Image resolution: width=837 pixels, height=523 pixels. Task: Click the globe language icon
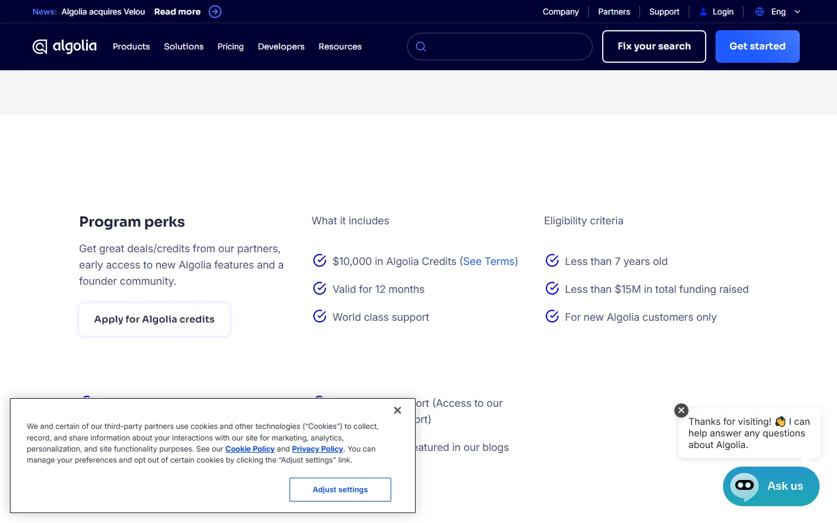click(760, 12)
